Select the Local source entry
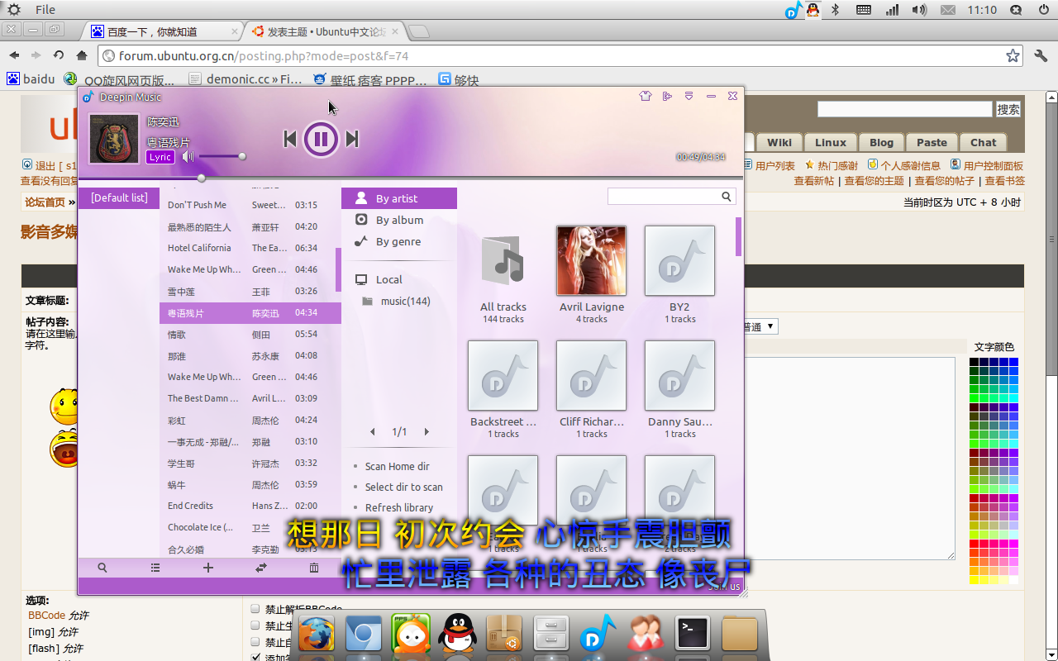This screenshot has height=661, width=1058. 399,279
